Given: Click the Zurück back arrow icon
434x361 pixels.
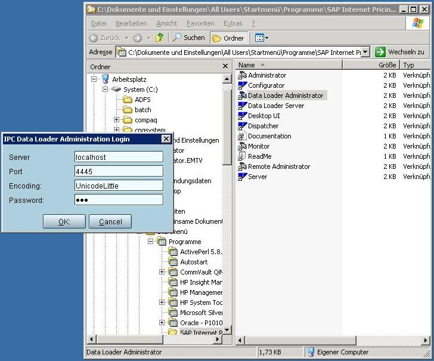Looking at the screenshot, I should pos(94,38).
